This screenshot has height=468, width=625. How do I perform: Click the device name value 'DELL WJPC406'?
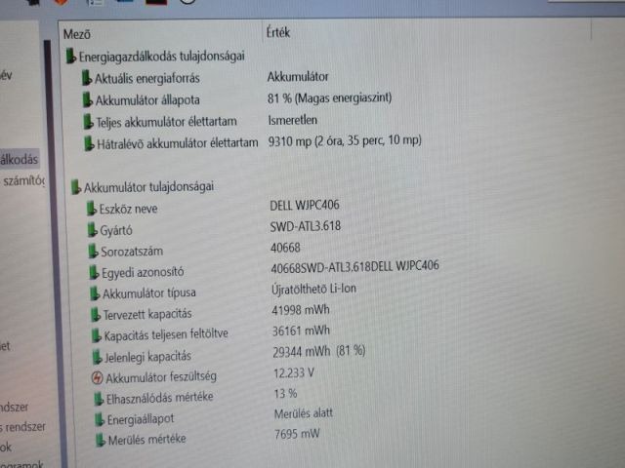[305, 205]
